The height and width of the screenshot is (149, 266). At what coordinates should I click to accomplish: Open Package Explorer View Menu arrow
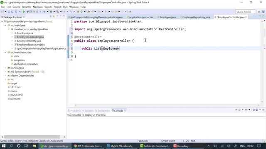[x=57, y=17]
